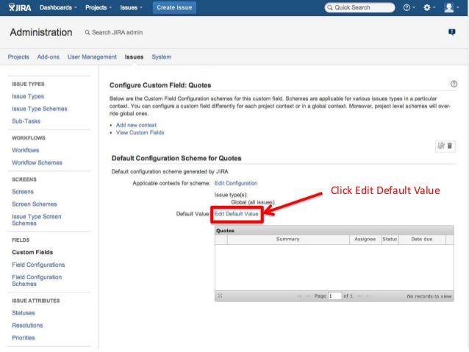
Task: Click the help icon beside Configure Custom Field
Action: (454, 84)
